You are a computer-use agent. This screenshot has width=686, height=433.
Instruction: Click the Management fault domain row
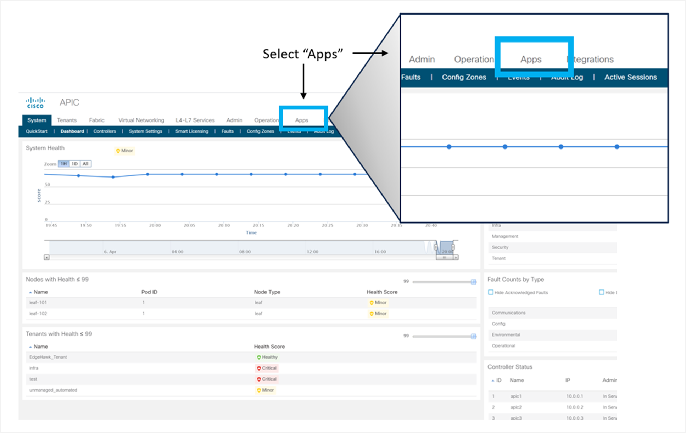[x=552, y=236]
